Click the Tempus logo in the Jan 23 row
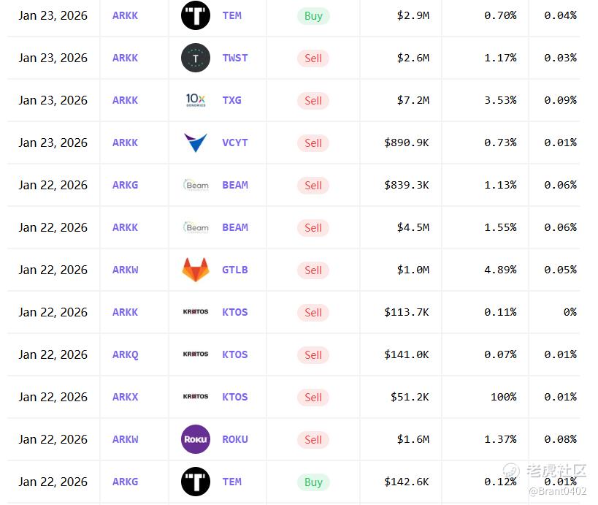This screenshot has width=598, height=505. (196, 15)
